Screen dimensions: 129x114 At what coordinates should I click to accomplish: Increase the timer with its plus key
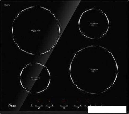tap(67, 105)
